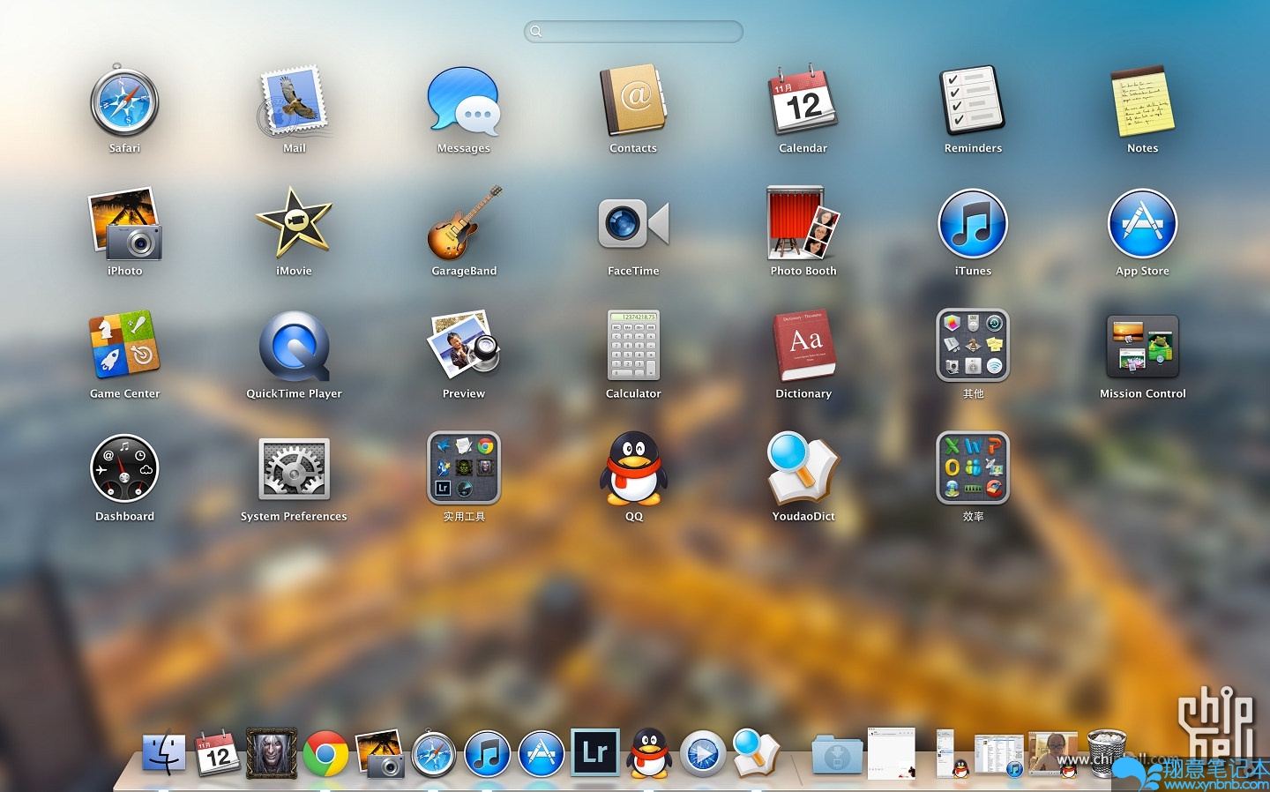Open the Contacts address book app

(x=633, y=101)
